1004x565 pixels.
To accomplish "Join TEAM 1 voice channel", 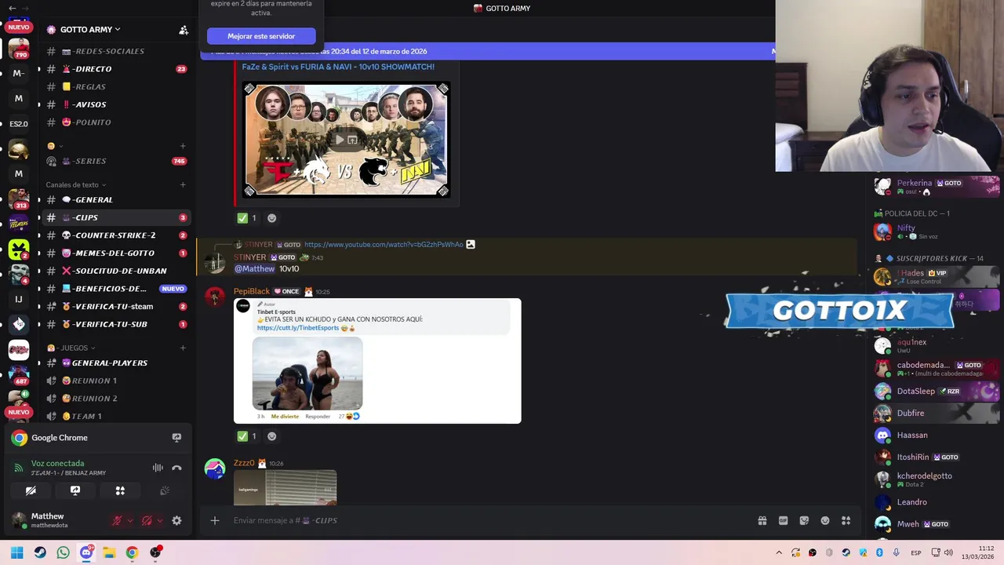I will click(x=116, y=416).
